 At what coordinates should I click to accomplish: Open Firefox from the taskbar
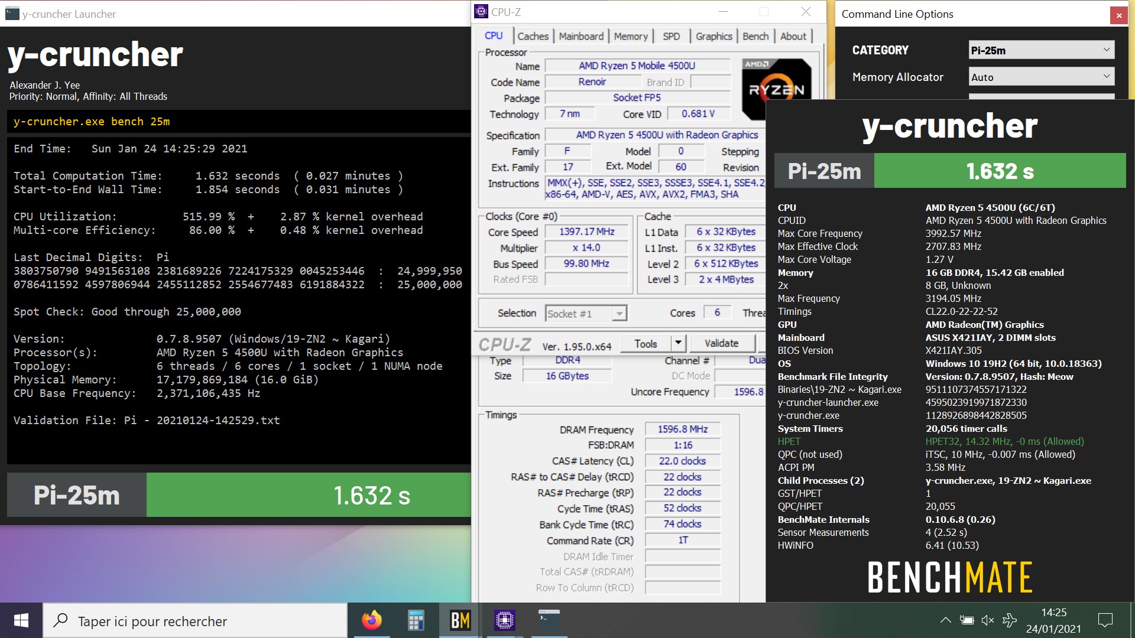pos(372,620)
